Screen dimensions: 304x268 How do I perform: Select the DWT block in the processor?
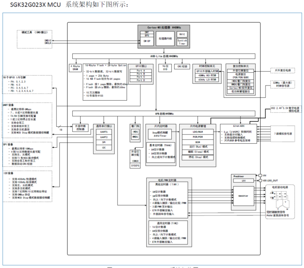(x=147, y=32)
